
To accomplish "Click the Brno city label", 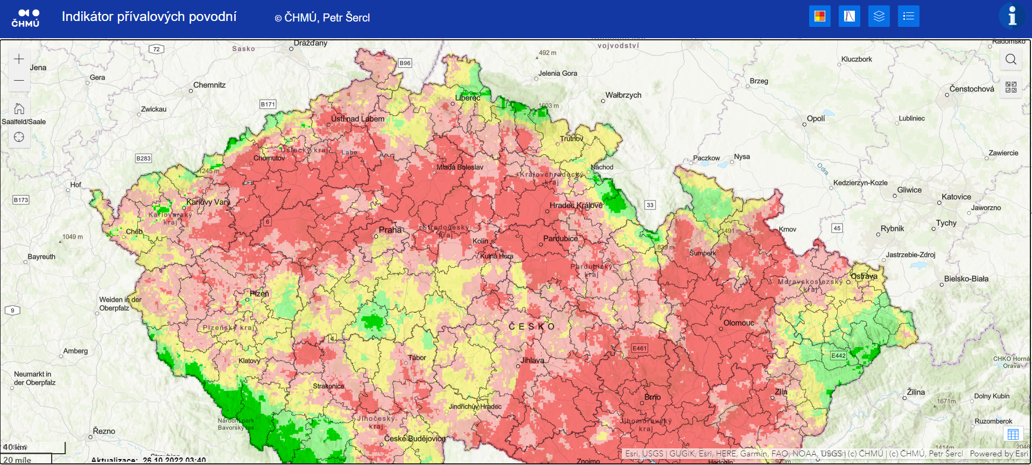I will 652,397.
